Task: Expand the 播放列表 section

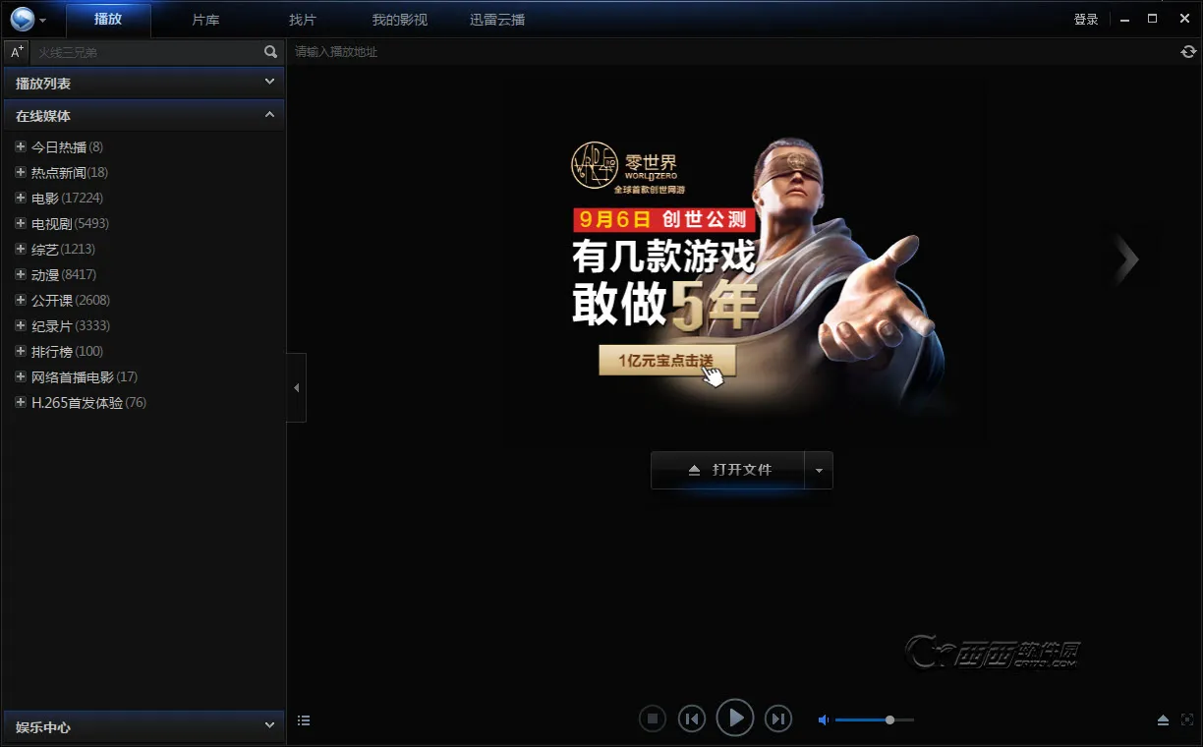Action: [269, 83]
